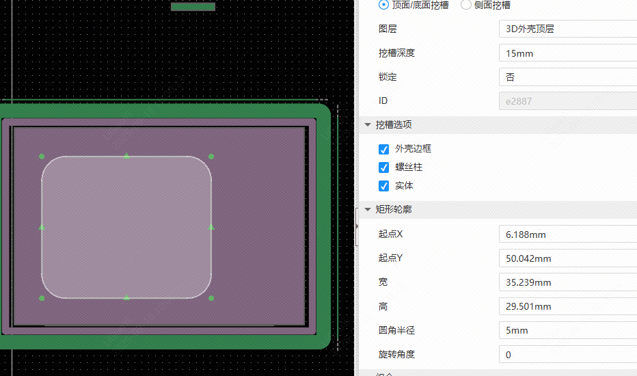Collapse the 挖槽选项 section

tap(368, 125)
